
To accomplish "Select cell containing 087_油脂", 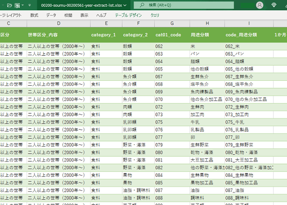I will [x=249, y=190].
